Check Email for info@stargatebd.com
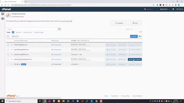This screenshot has width=184, height=103. 111,45
